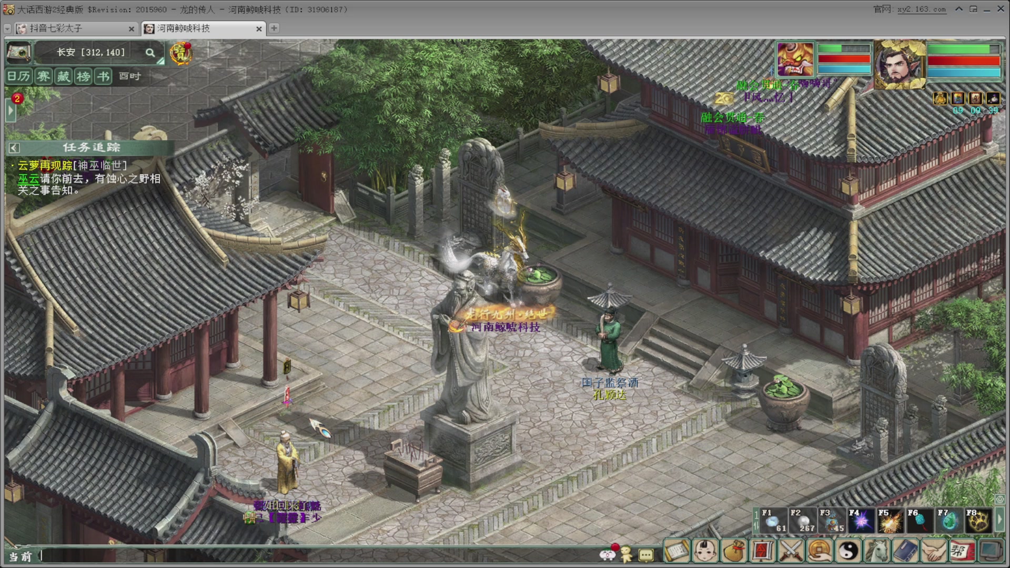Viewport: 1010px width, 568px height.
Task: Click the second buff card icon
Action: tap(958, 98)
